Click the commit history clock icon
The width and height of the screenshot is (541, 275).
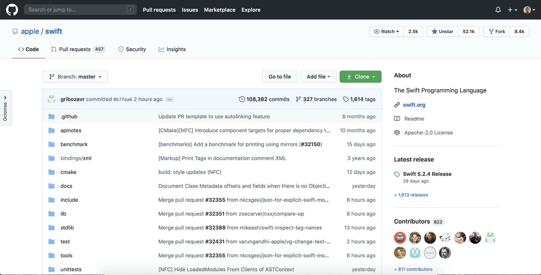click(x=242, y=99)
